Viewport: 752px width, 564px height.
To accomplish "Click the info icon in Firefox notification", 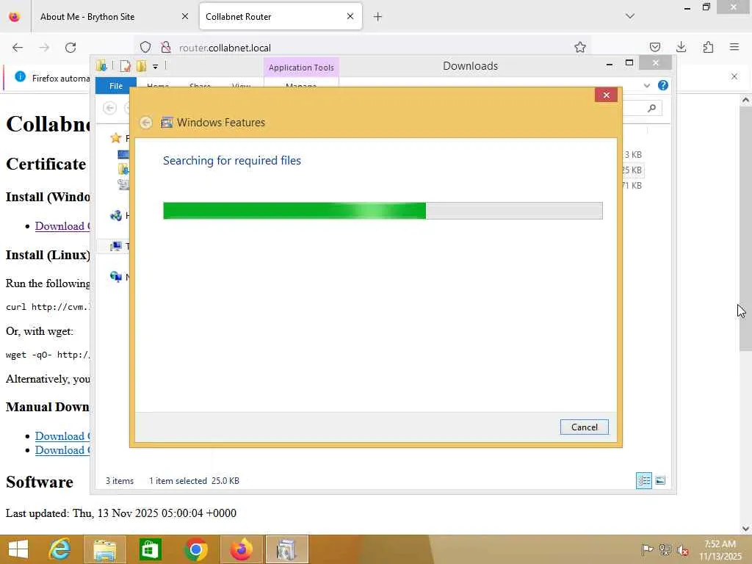I will coord(20,76).
